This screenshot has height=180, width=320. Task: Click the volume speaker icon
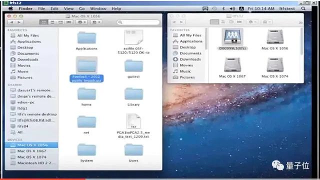click(232, 8)
